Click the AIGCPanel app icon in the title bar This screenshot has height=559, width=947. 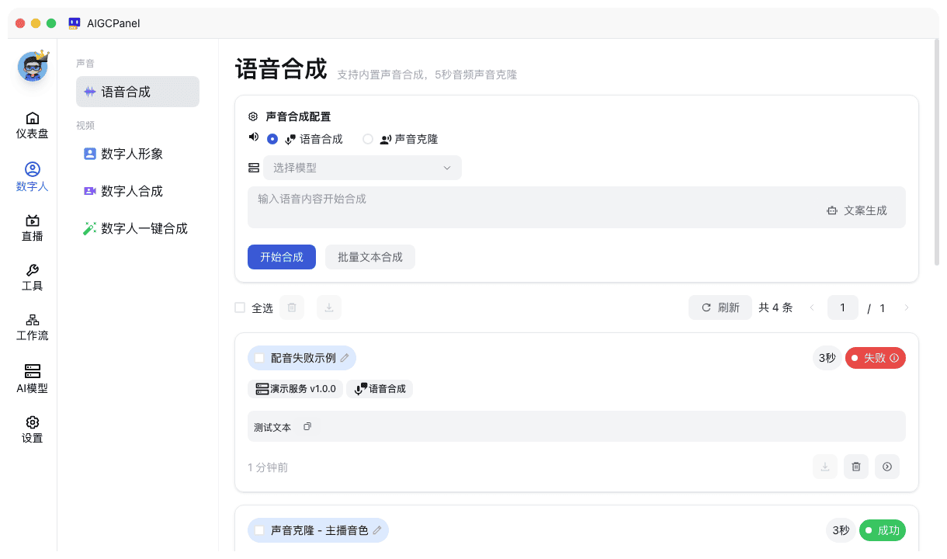75,23
